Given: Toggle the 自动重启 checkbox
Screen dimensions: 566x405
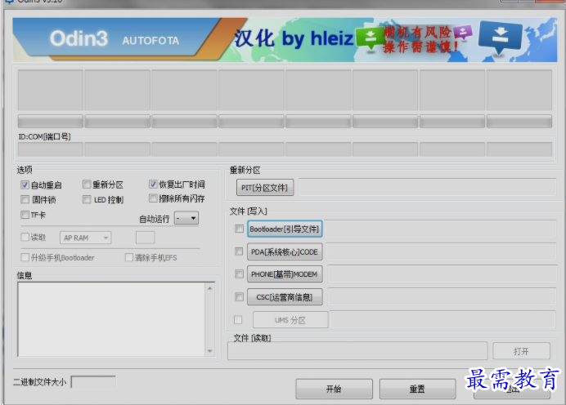Looking at the screenshot, I should click(x=25, y=185).
